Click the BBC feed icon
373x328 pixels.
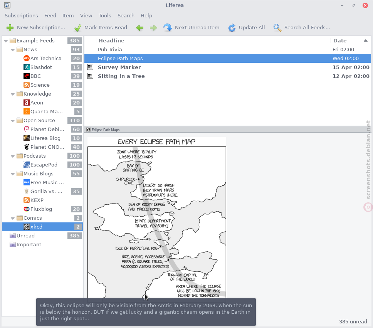coord(27,76)
